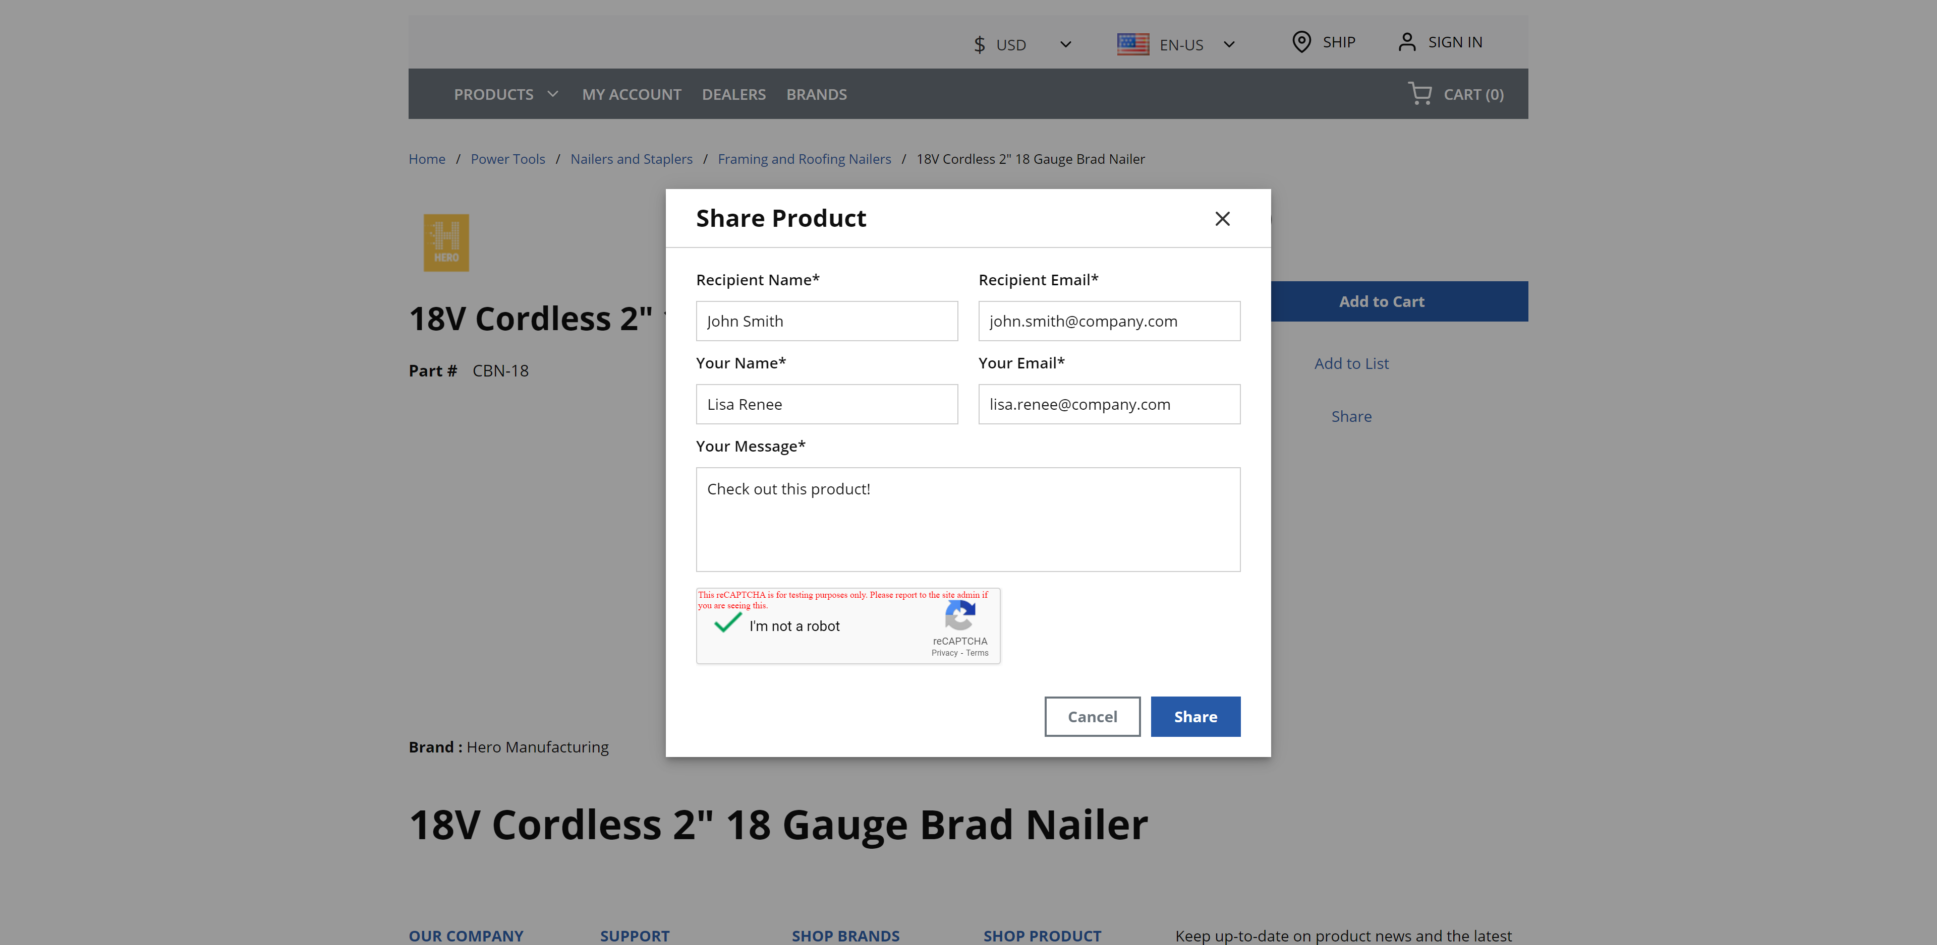
Task: Click the Cancel button
Action: [1092, 717]
